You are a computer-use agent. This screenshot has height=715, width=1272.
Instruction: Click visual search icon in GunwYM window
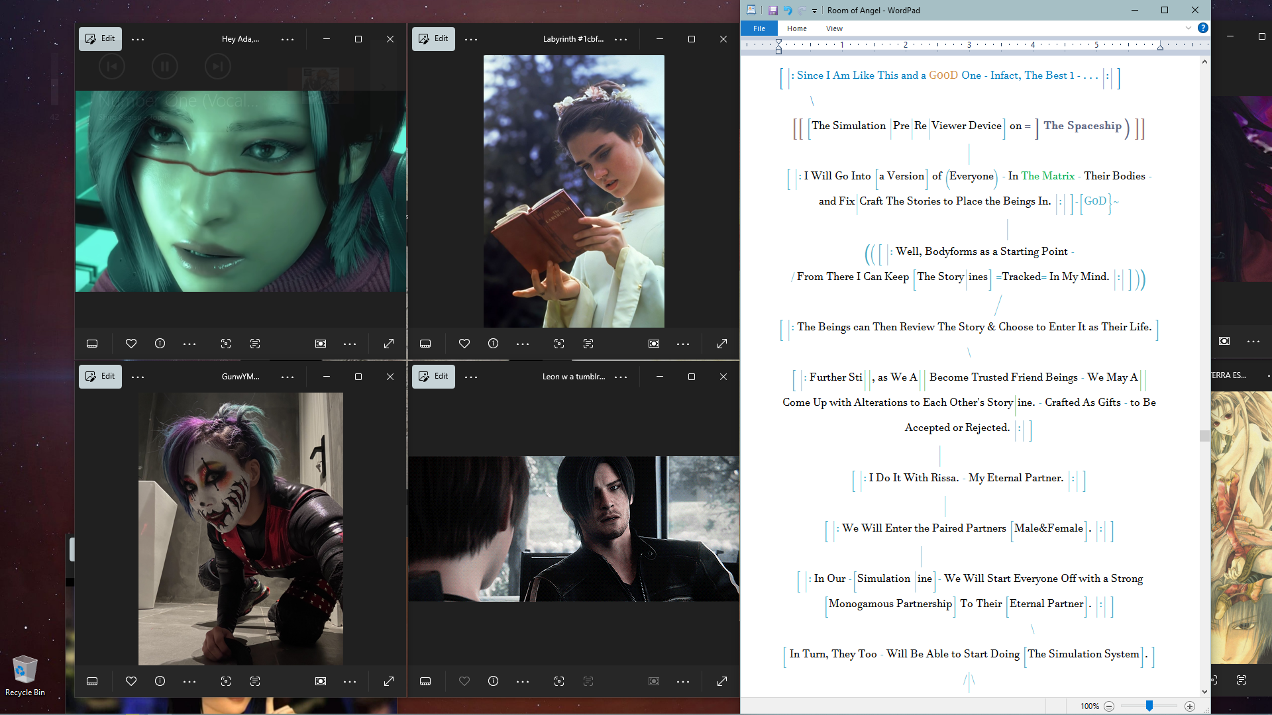point(226,681)
